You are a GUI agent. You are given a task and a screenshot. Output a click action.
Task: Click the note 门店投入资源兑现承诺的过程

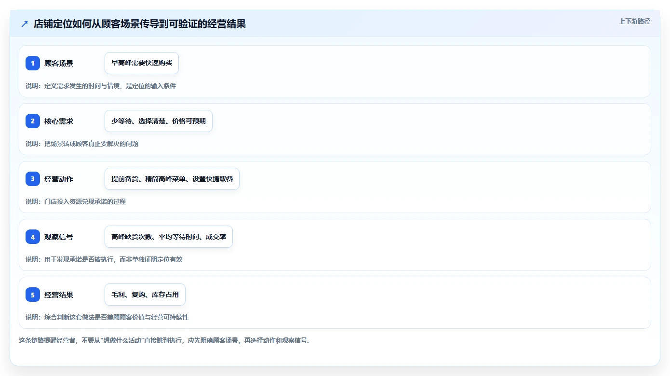[x=76, y=201]
